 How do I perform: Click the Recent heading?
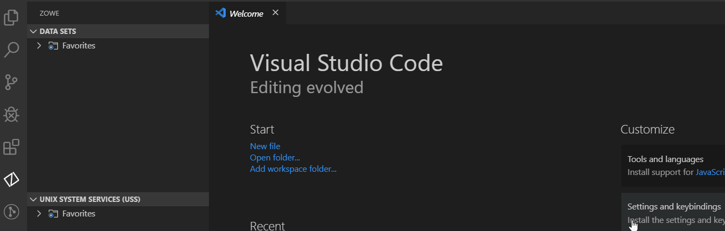pos(267,226)
